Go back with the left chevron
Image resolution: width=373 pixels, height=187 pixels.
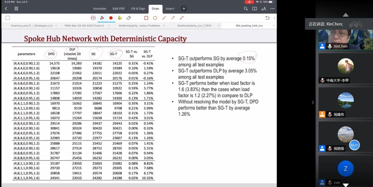tap(6, 8)
